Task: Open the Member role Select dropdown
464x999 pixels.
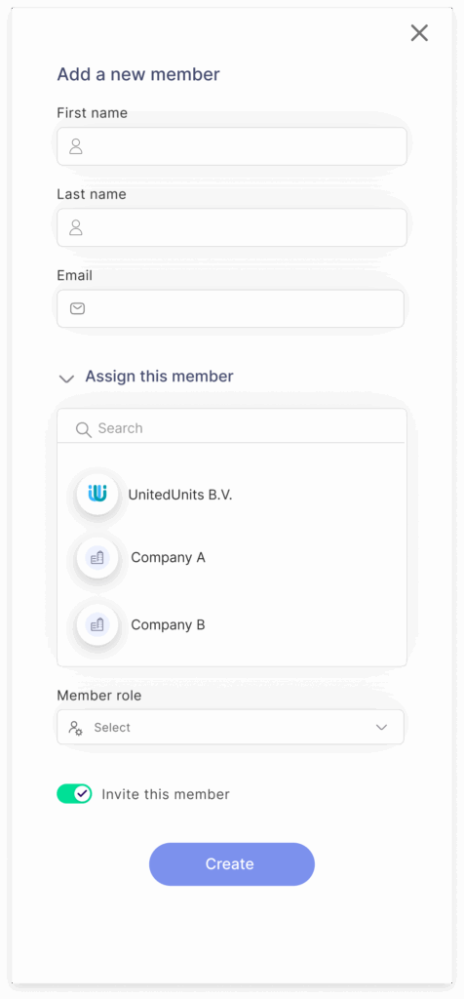Action: tap(230, 727)
